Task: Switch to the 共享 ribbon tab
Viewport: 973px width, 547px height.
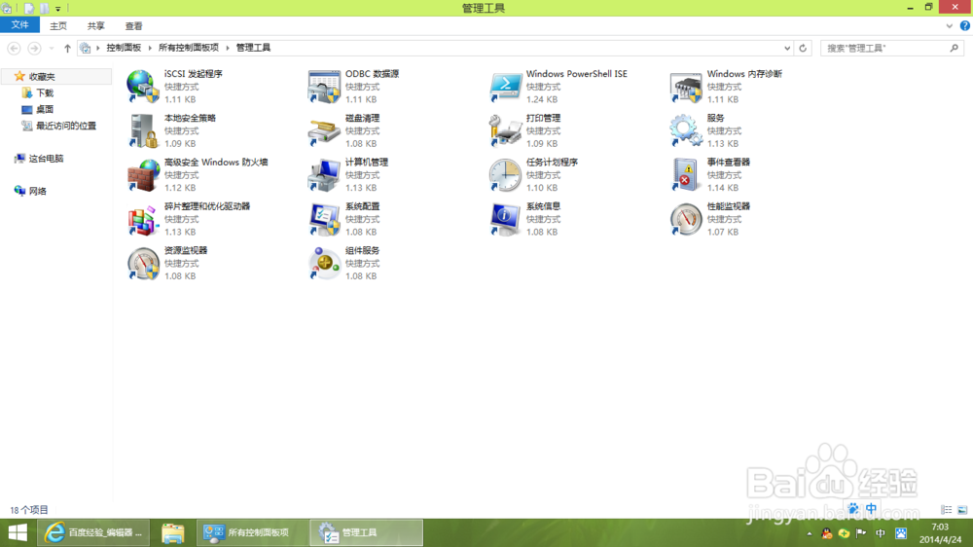Action: [96, 26]
